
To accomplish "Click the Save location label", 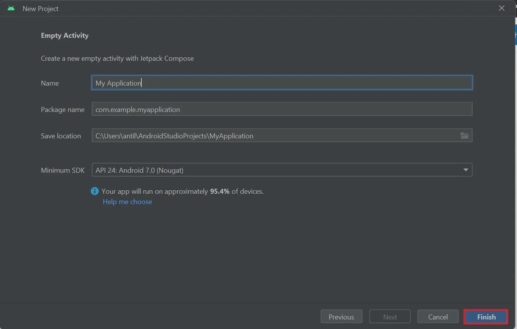I will (x=61, y=136).
